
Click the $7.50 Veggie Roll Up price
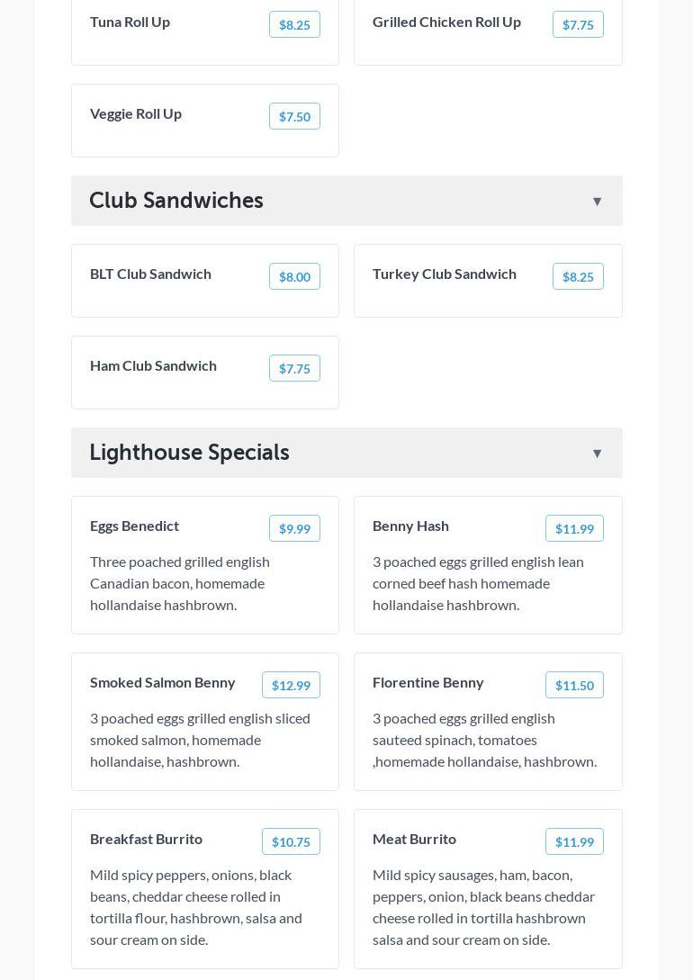pos(294,117)
